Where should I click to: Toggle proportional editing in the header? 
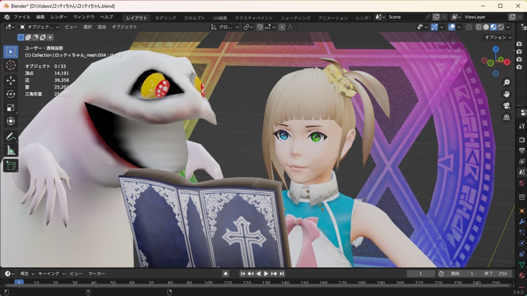(x=282, y=27)
